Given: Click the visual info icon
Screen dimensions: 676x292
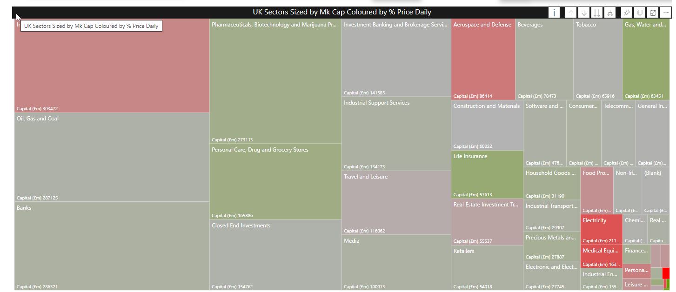Looking at the screenshot, I should (x=554, y=13).
